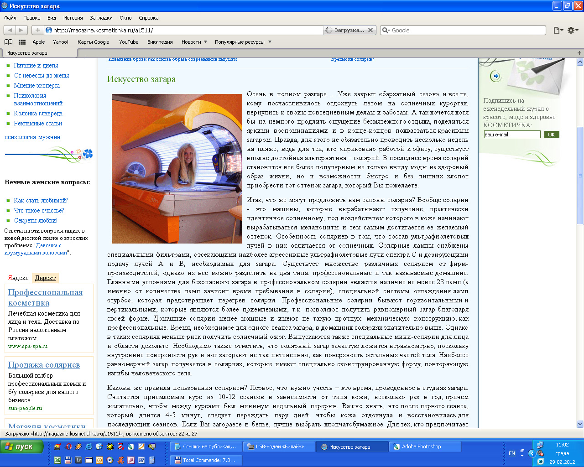Screen dimensions: 584x467
Task: Open the Файл menu
Action: click(10, 18)
